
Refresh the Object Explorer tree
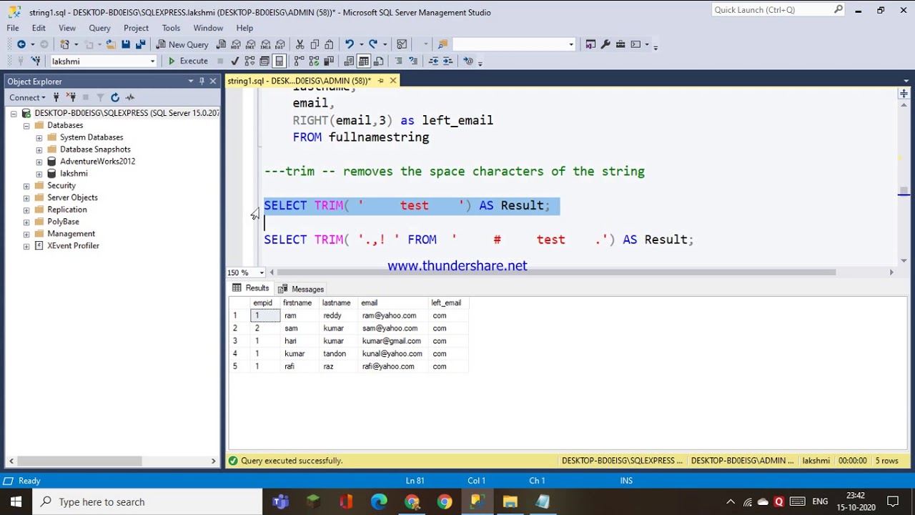(114, 97)
